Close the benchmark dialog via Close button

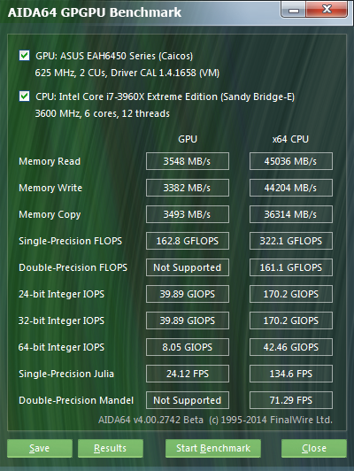point(314,449)
